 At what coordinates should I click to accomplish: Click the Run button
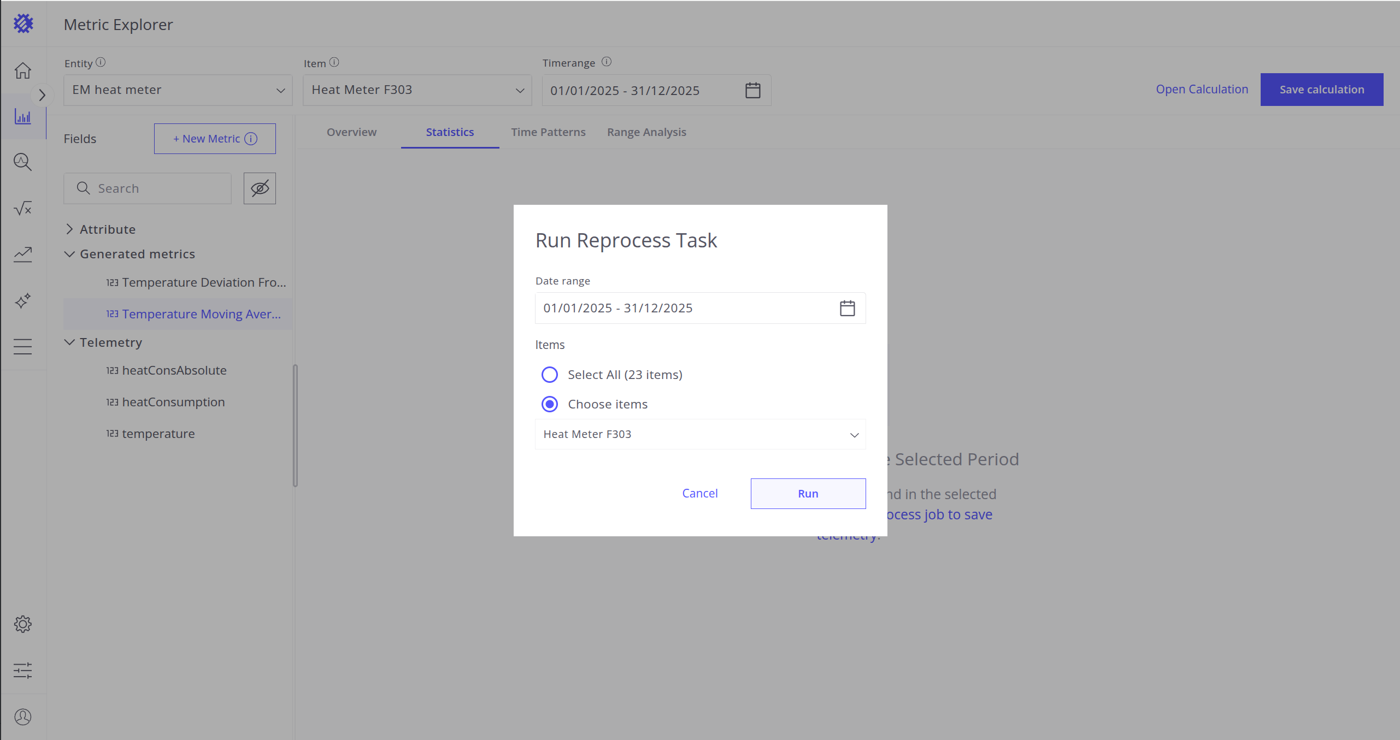pyautogui.click(x=808, y=494)
